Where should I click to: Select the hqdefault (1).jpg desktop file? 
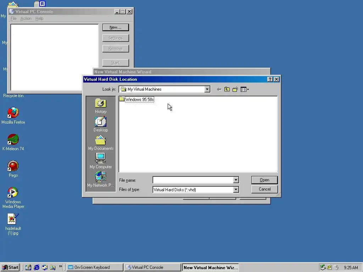(13, 224)
